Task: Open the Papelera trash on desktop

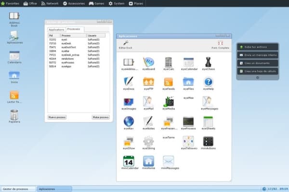Action: pos(14,115)
